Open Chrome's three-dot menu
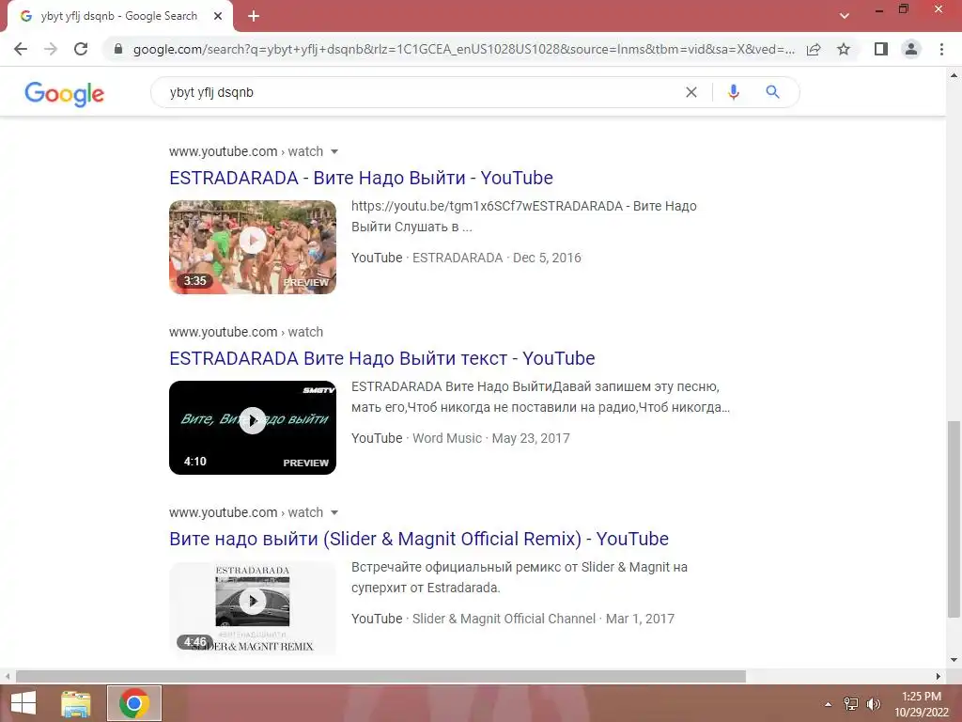The image size is (962, 722). click(x=941, y=49)
